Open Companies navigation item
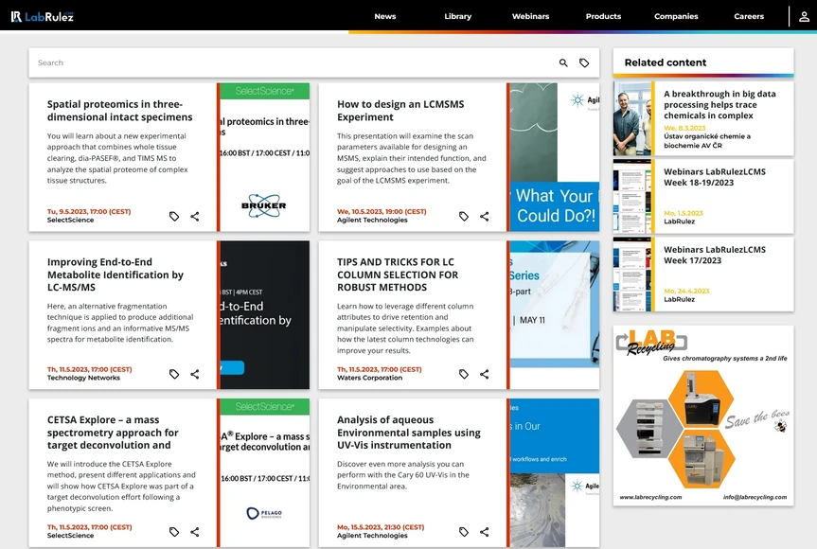The width and height of the screenshot is (817, 549). pos(676,16)
